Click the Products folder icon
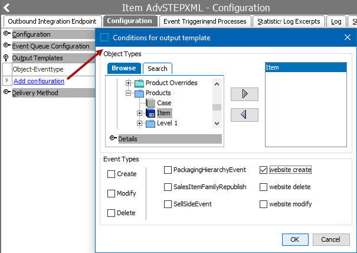 (x=139, y=93)
